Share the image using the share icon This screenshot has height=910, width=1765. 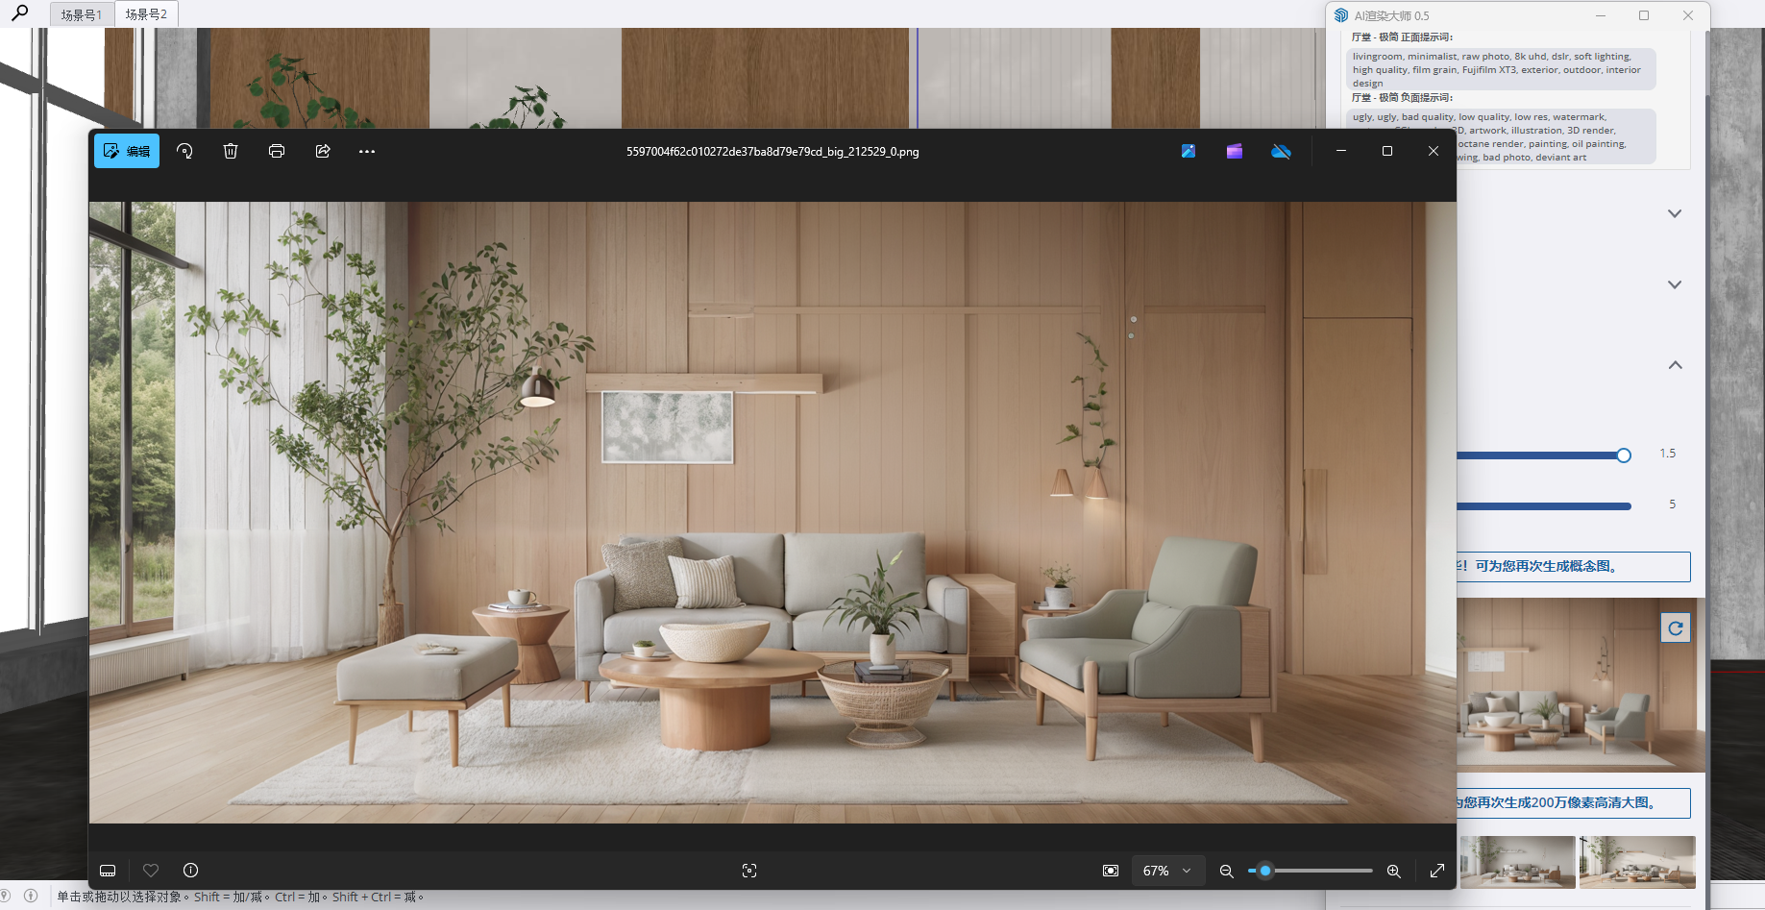[x=322, y=151]
